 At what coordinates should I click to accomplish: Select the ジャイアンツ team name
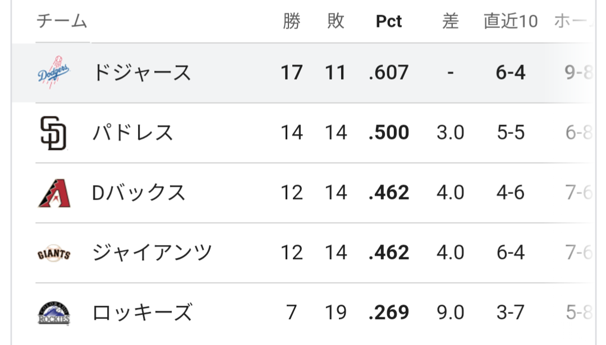[152, 253]
